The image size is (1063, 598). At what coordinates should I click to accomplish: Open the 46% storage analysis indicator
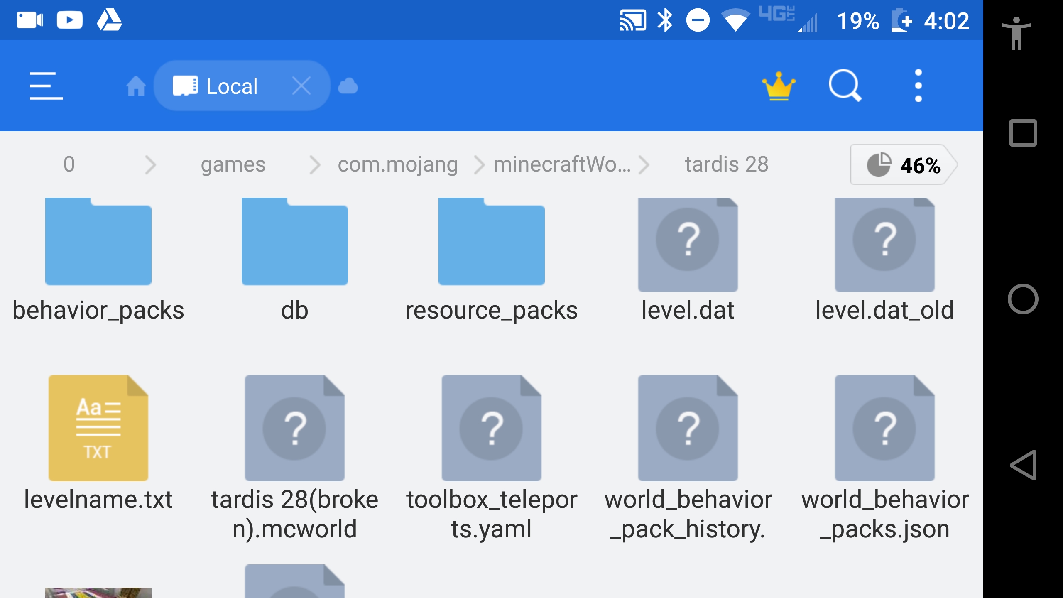click(904, 165)
